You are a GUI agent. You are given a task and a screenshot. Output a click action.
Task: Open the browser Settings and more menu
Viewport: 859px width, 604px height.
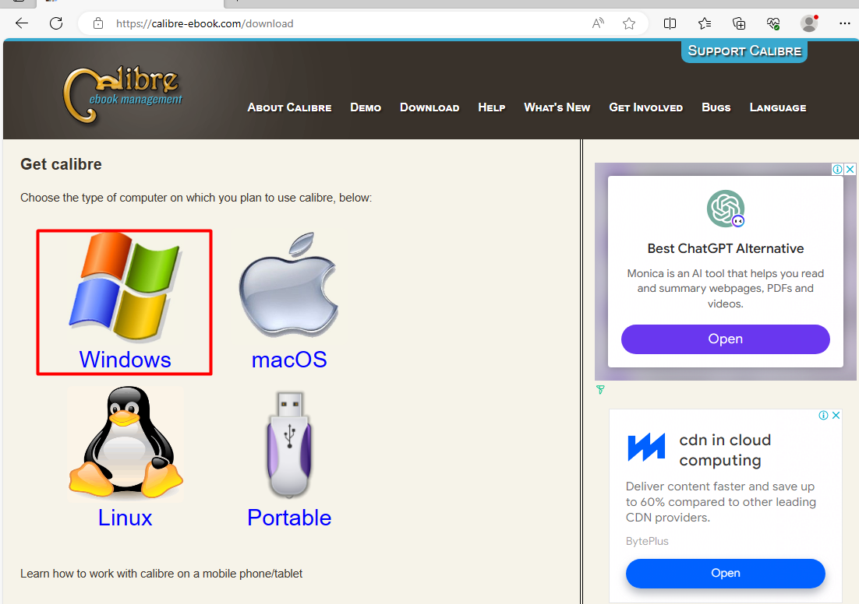(845, 23)
